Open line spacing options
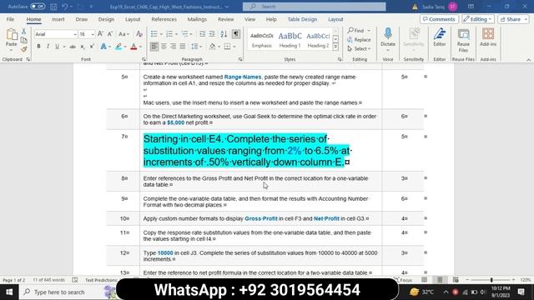This screenshot has height=300, width=534. point(197,47)
